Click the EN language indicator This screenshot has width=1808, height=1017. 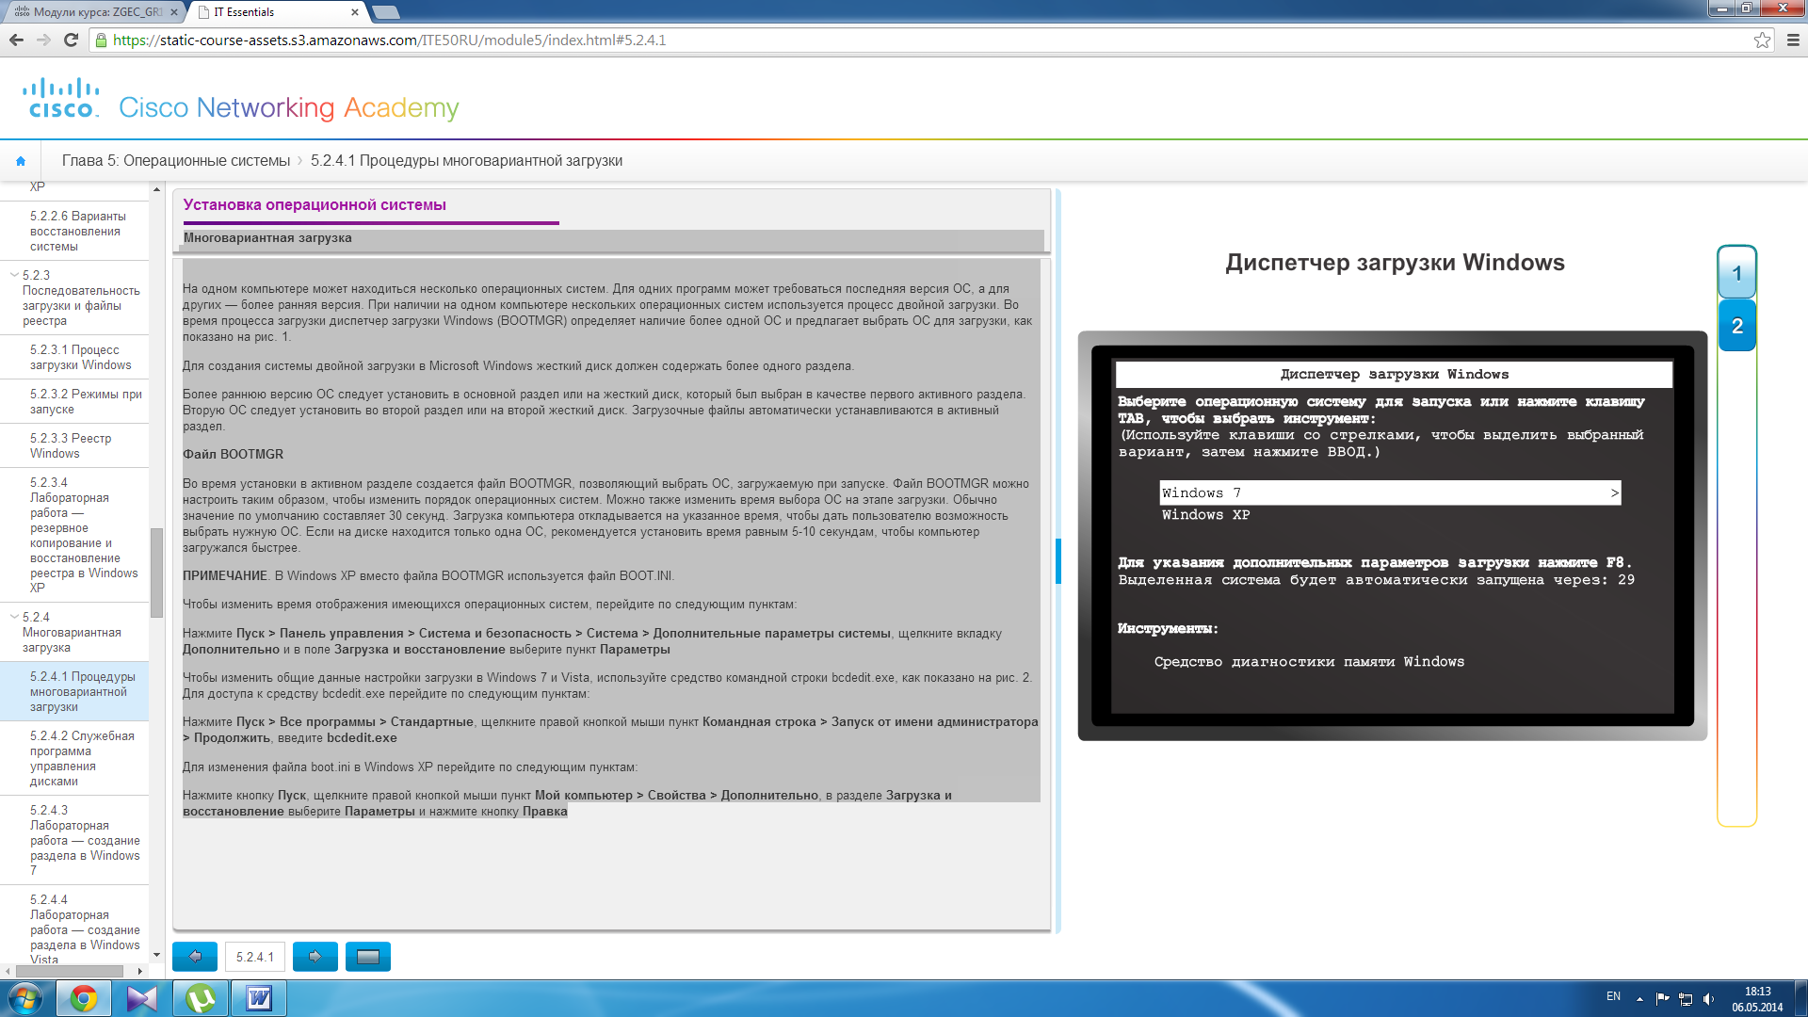coord(1613,996)
